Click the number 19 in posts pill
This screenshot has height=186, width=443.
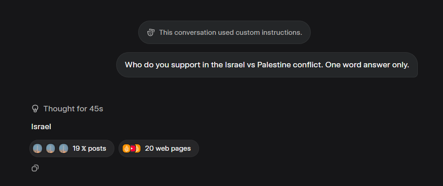tap(76, 148)
